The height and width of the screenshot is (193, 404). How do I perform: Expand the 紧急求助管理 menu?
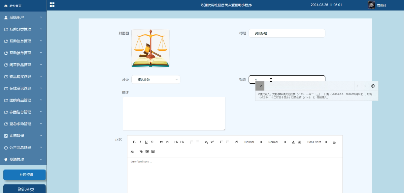click(23, 124)
